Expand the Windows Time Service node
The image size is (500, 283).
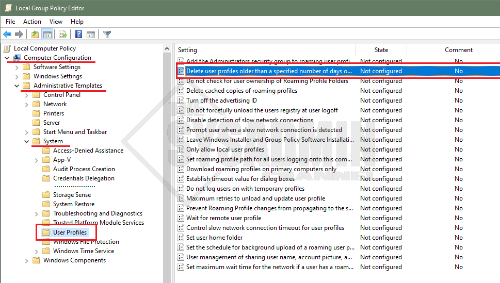click(36, 251)
